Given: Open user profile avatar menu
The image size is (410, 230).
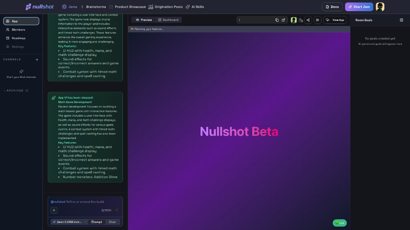Looking at the screenshot, I should pyautogui.click(x=380, y=7).
